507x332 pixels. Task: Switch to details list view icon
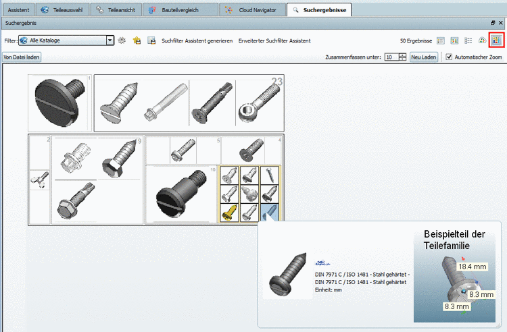(x=441, y=40)
